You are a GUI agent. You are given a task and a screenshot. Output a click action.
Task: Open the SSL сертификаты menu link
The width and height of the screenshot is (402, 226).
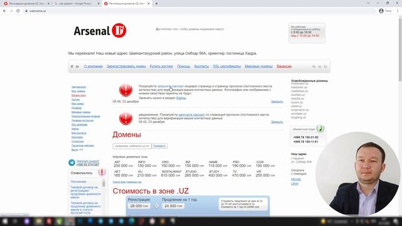point(227,67)
